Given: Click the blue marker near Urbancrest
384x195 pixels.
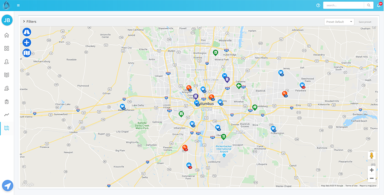Looking at the screenshot, I should coord(192,124).
